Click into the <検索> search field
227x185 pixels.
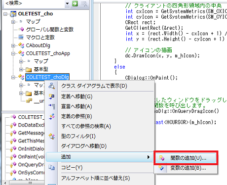click(x=34, y=3)
